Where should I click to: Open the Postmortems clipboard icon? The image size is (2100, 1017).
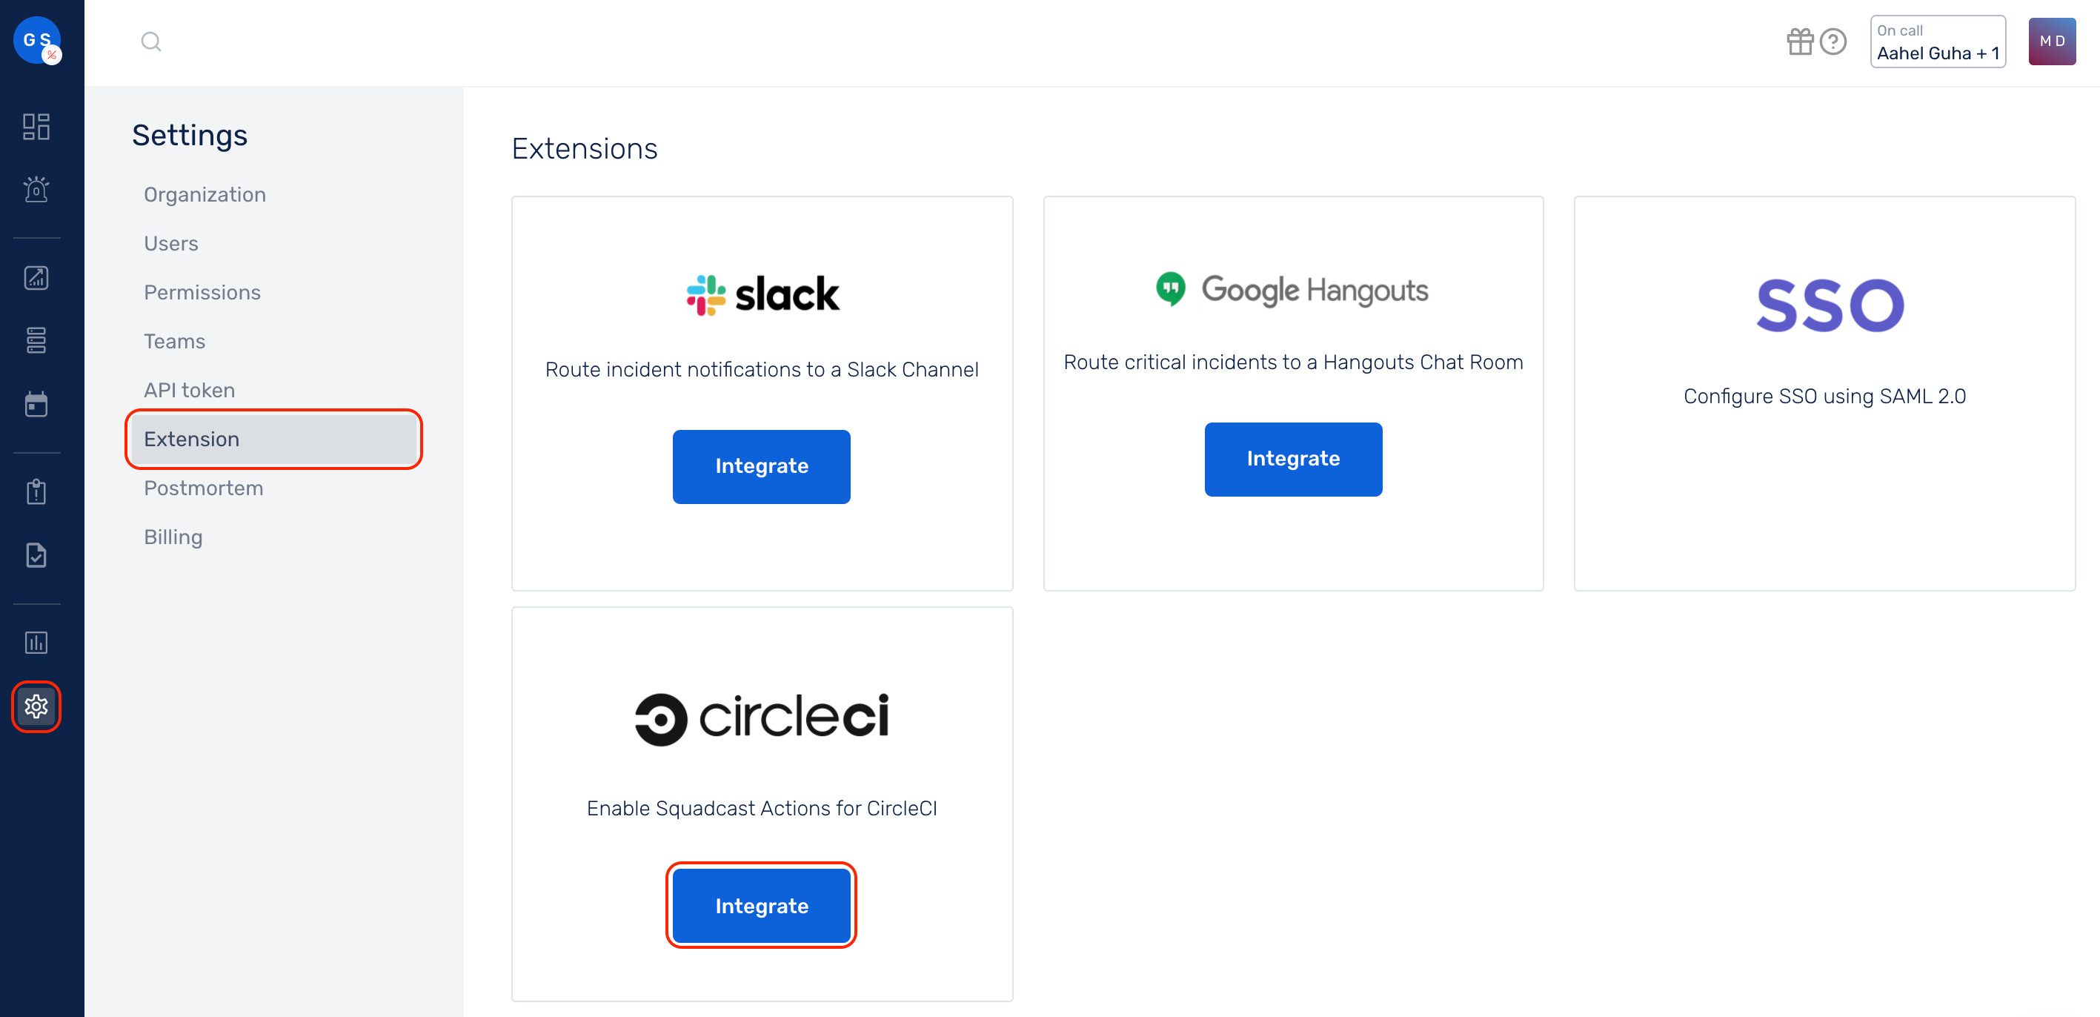[x=36, y=490]
